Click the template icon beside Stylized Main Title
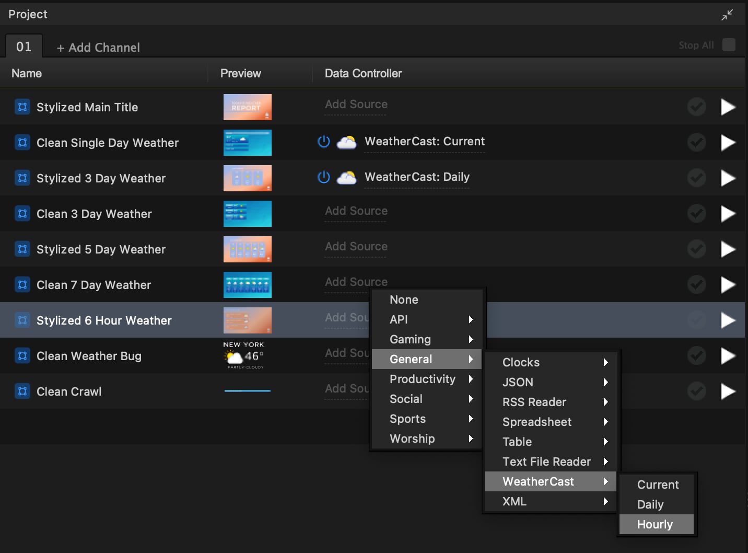748x553 pixels. click(x=22, y=107)
